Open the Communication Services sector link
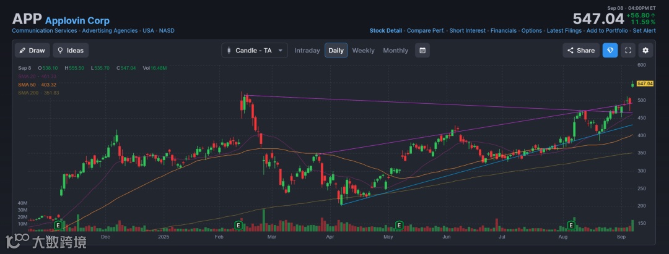 pos(45,31)
